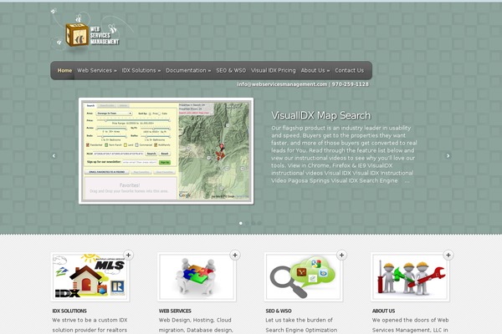502x334 pixels.
Task: Click plus icon on SEO & WSO image
Action: [x=341, y=255]
